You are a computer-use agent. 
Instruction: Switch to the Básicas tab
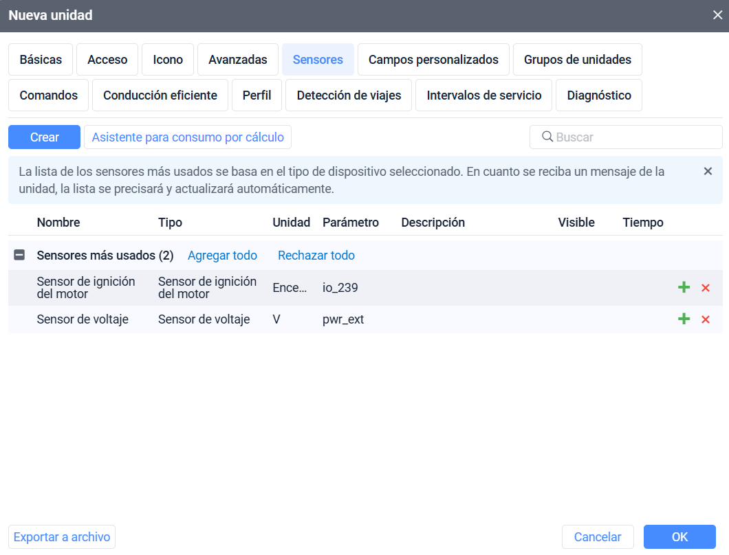click(x=40, y=59)
